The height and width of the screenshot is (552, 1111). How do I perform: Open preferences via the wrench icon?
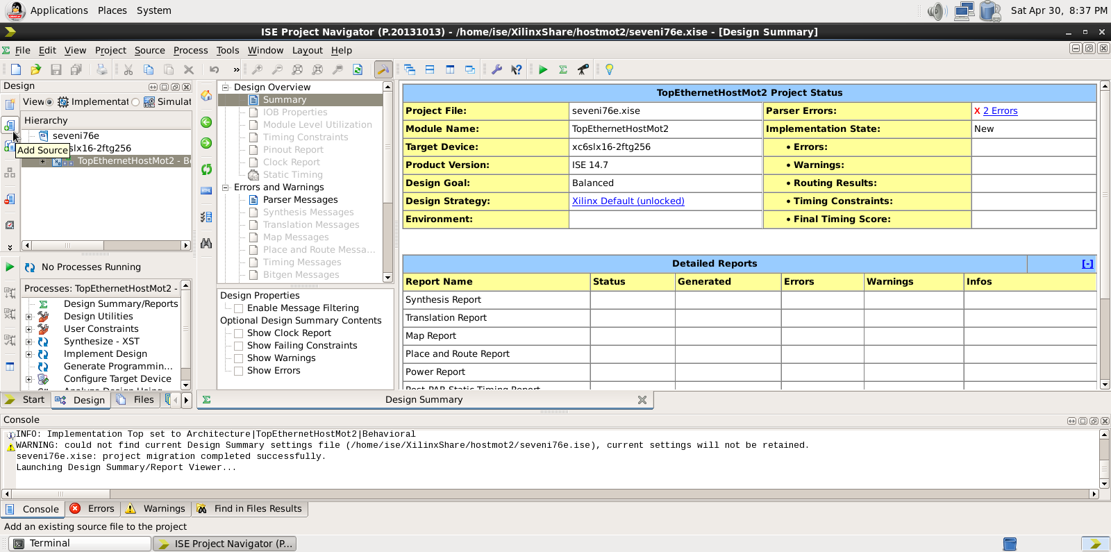(496, 69)
